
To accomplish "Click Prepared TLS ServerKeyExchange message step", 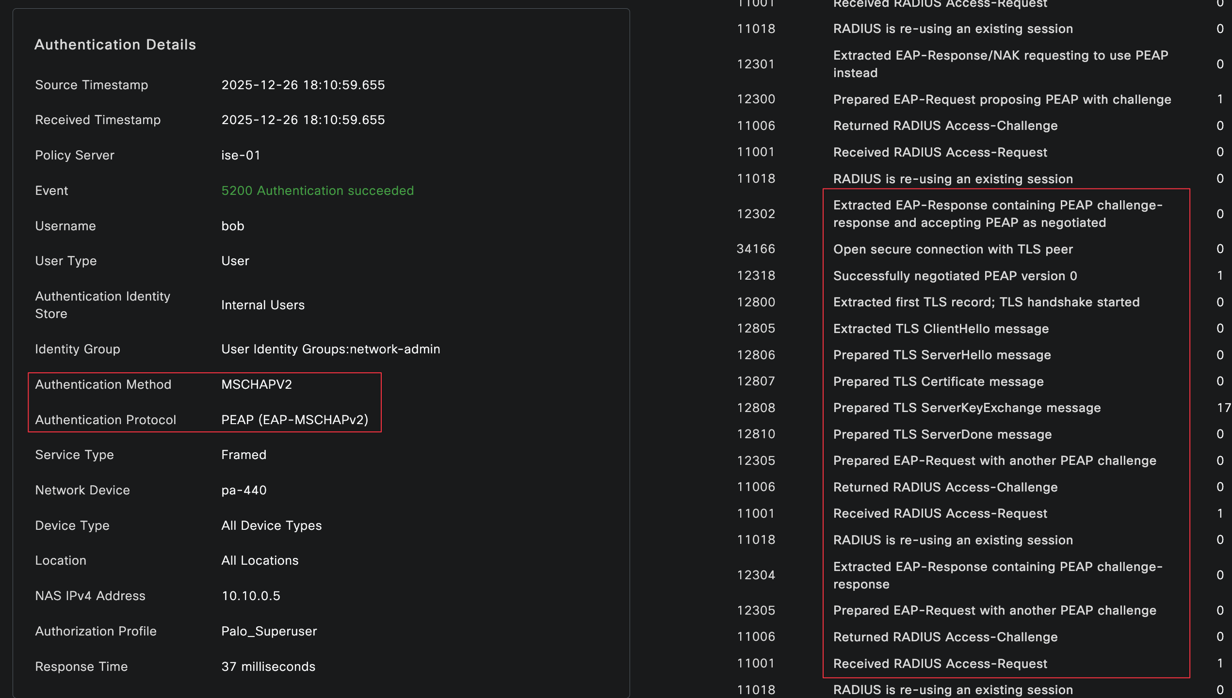I will (x=967, y=408).
